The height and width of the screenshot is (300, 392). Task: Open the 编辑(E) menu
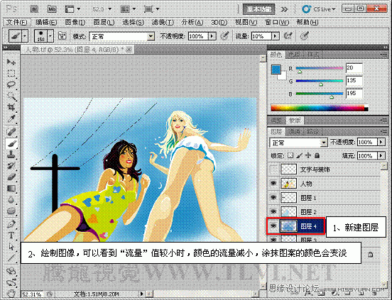click(46, 23)
